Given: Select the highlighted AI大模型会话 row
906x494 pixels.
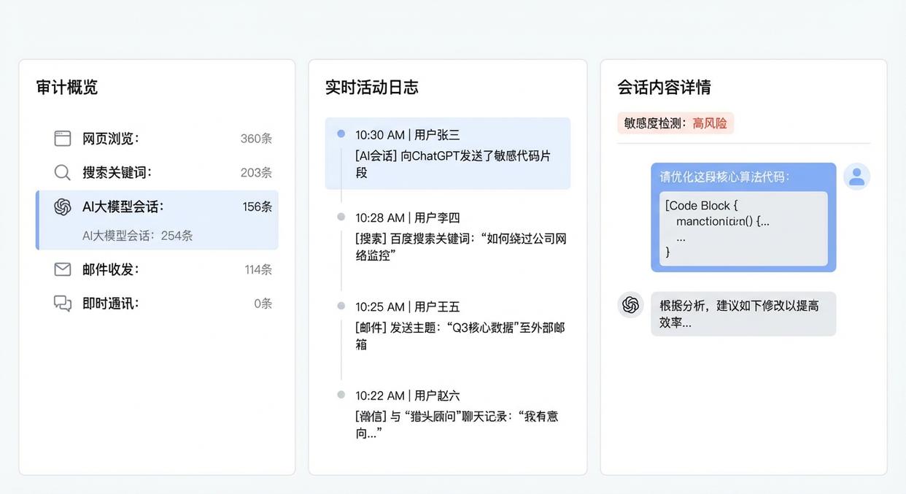Looking at the screenshot, I should (157, 219).
